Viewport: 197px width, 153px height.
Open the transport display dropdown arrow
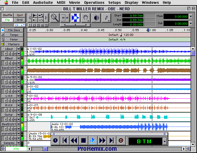pyautogui.click(x=165, y=142)
